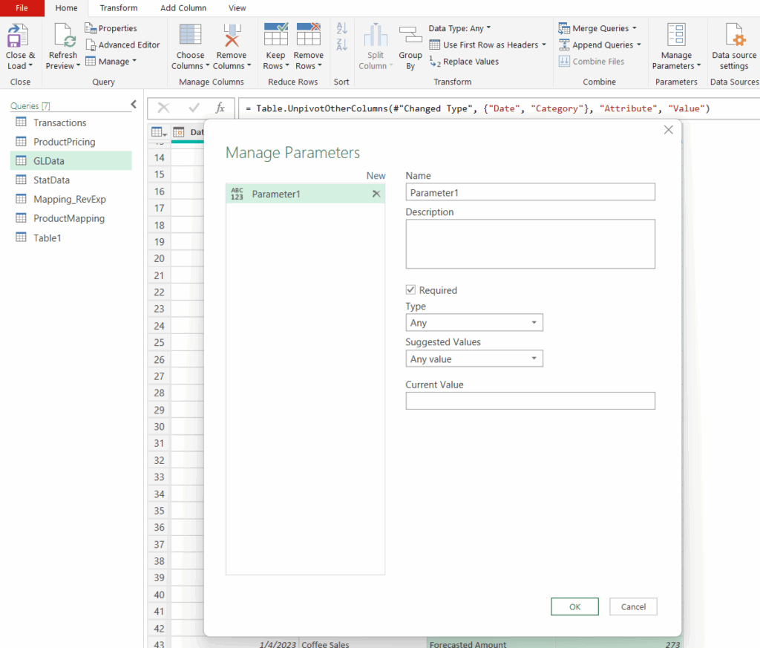This screenshot has width=760, height=648.
Task: Click the Description text area
Action: pyautogui.click(x=530, y=243)
